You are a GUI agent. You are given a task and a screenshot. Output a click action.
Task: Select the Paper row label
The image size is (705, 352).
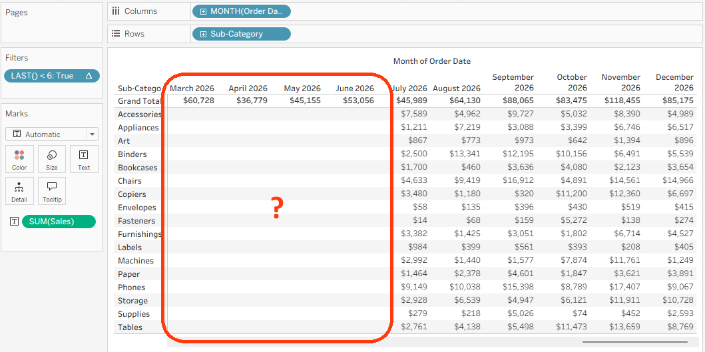coord(128,274)
